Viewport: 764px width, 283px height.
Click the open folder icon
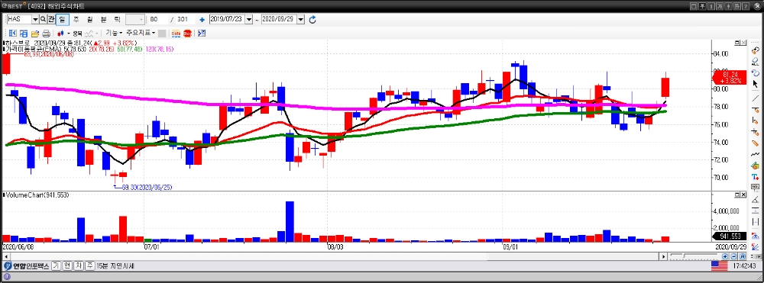(x=35, y=34)
